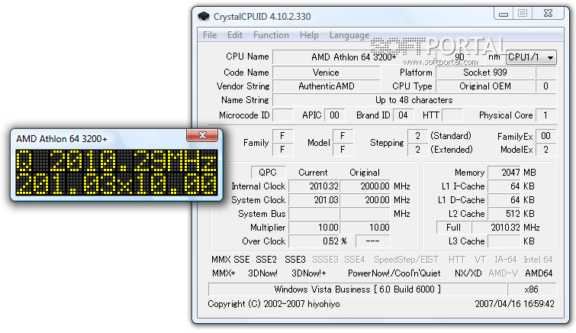Click the Standard Stepping value 2

click(417, 136)
